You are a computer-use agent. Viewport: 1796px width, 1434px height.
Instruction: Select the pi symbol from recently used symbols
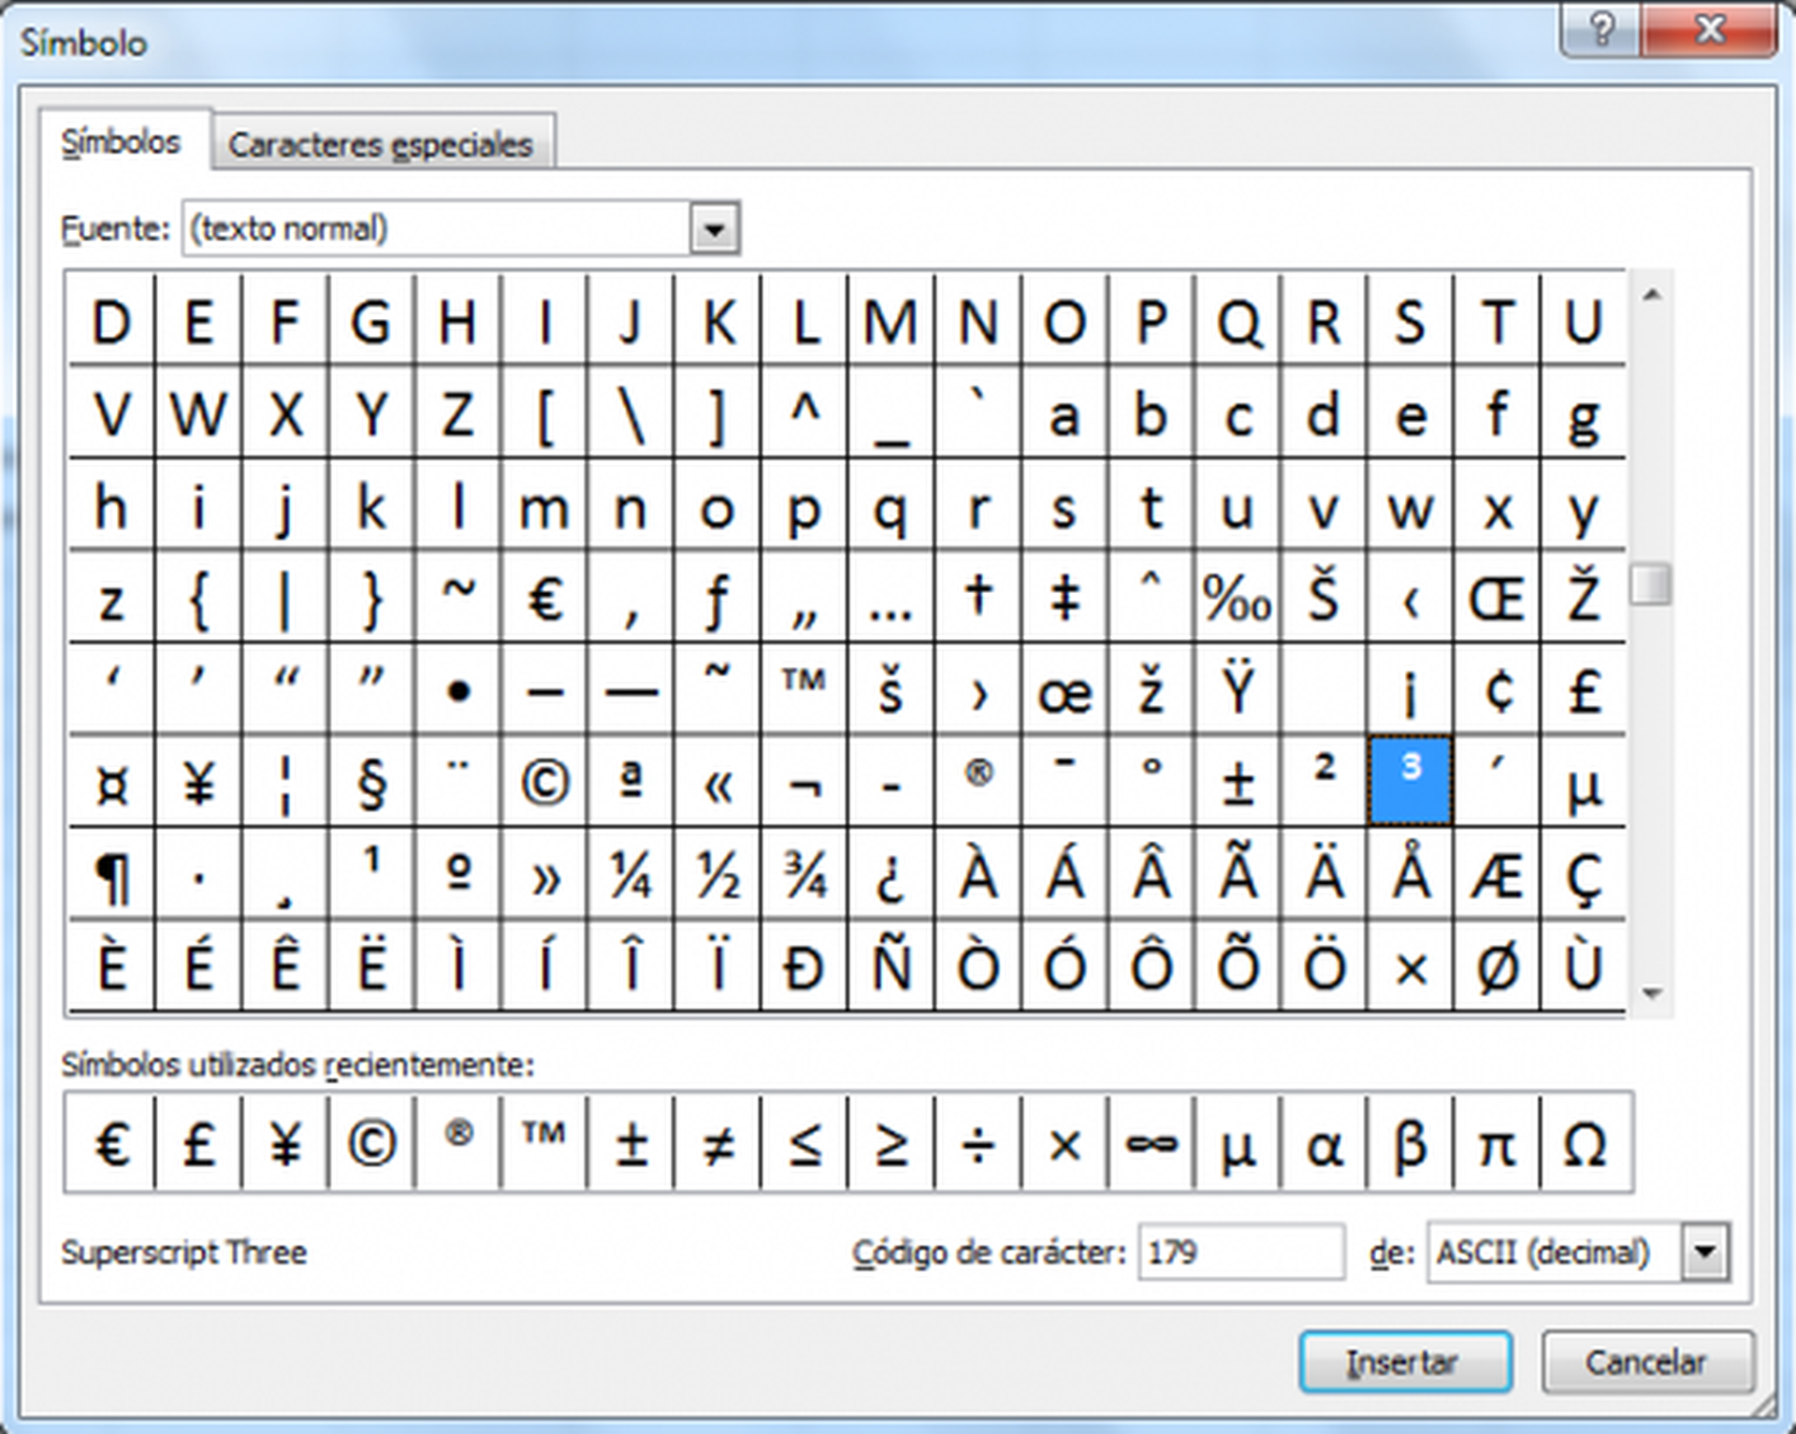click(1493, 1141)
